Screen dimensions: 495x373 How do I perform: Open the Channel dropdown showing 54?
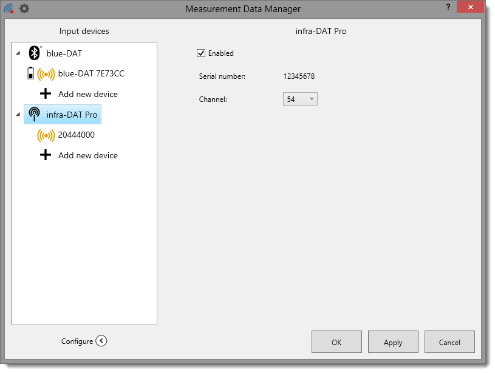[x=300, y=99]
